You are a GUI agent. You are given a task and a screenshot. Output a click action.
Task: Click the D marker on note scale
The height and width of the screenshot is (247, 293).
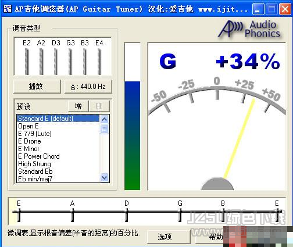coord(127,212)
